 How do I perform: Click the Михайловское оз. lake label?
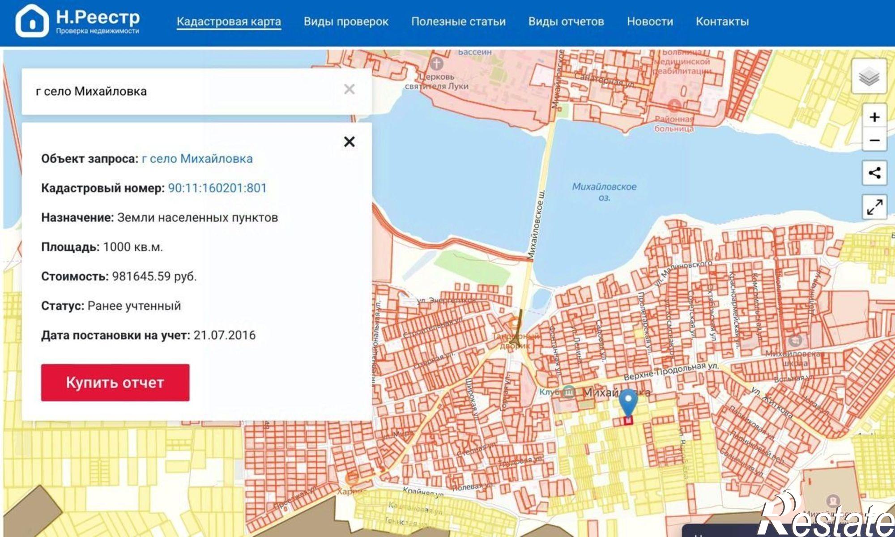(x=604, y=192)
